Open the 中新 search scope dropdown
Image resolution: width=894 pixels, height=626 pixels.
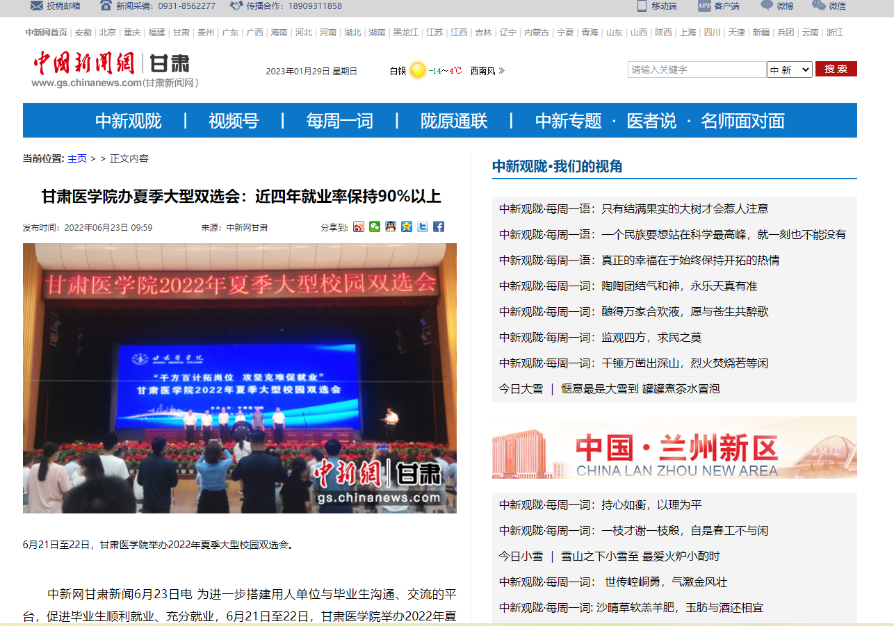tap(789, 69)
